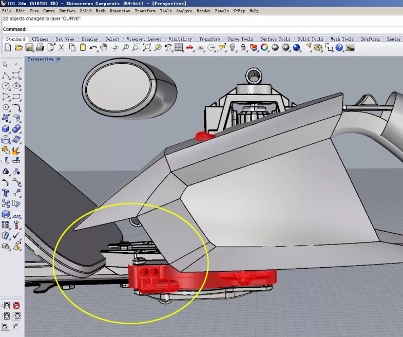Click the Undo arrow icon
This screenshot has height=337, width=403.
93,48
